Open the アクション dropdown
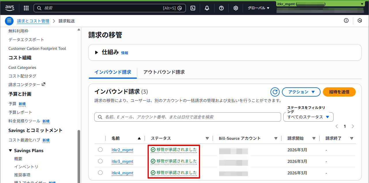Image resolution: width=369 pixels, height=183 pixels. [x=301, y=92]
